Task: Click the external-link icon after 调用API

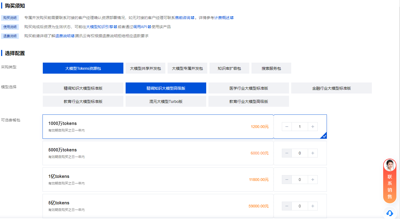Action: click(x=149, y=27)
